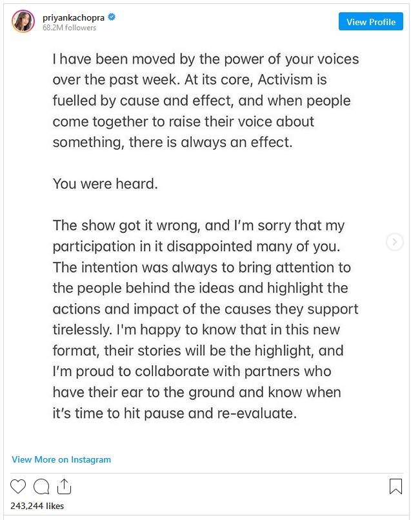Go to next slide with chevron arrow
The image size is (411, 520).
(x=395, y=242)
